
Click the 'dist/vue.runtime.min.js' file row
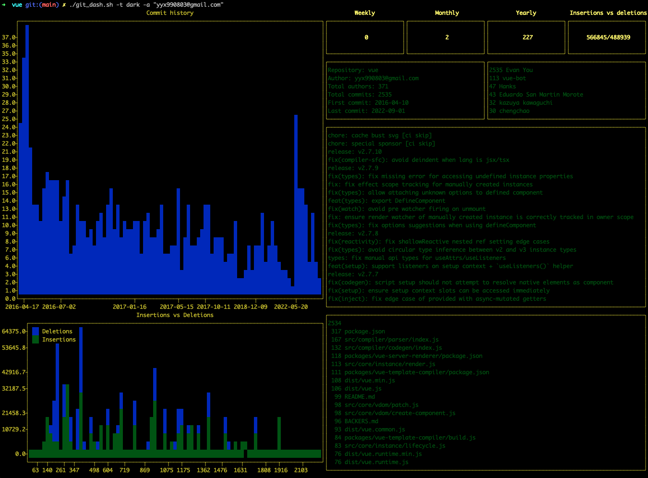[378, 454]
